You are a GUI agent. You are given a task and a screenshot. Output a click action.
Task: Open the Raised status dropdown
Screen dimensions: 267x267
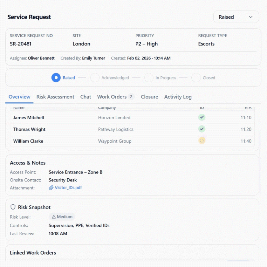236,17
